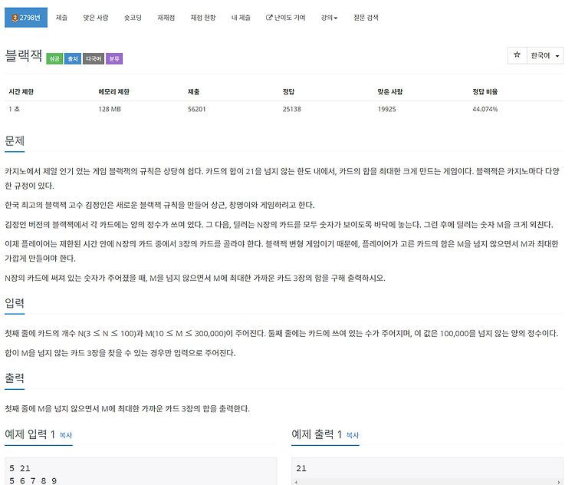Bookmark problem with star icon
The height and width of the screenshot is (485, 575).
(517, 55)
